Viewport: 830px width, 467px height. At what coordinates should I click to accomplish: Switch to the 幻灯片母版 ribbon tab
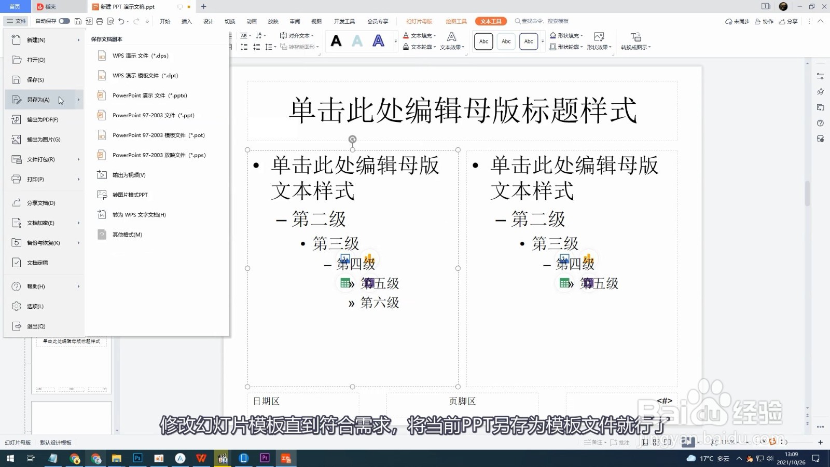(419, 21)
